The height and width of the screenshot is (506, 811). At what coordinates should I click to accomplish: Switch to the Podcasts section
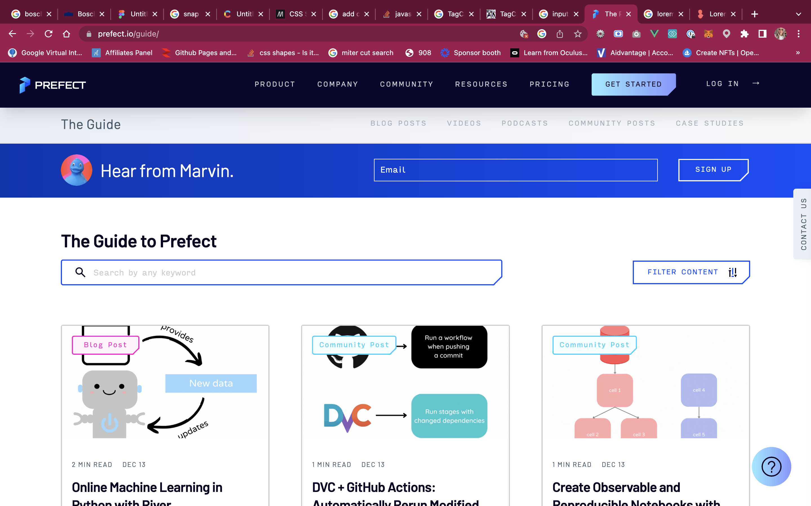525,123
